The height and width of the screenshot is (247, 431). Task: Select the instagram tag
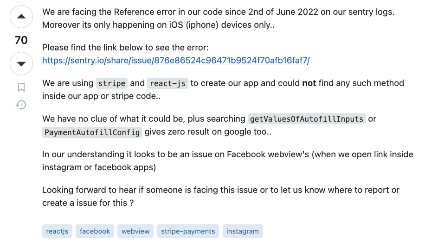point(243,231)
